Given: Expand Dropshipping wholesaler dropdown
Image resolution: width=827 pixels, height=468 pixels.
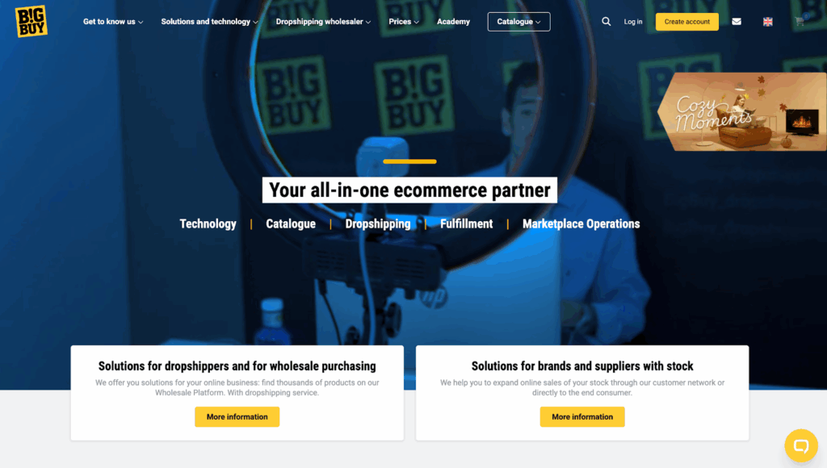Looking at the screenshot, I should click(x=323, y=22).
